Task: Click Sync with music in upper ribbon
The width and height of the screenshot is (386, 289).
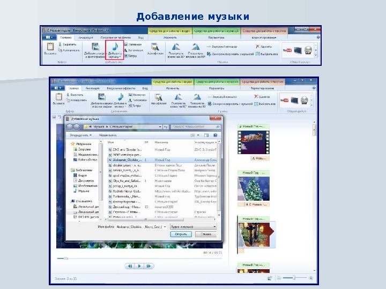Action: click(x=230, y=54)
